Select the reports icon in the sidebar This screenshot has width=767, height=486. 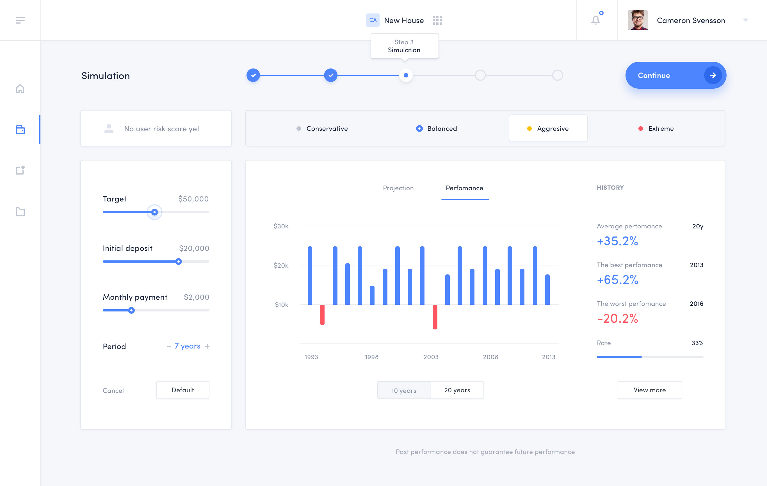tap(20, 170)
